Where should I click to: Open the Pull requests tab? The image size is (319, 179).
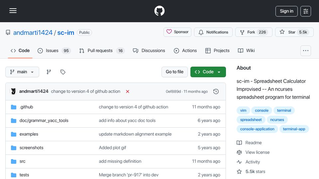point(102,50)
